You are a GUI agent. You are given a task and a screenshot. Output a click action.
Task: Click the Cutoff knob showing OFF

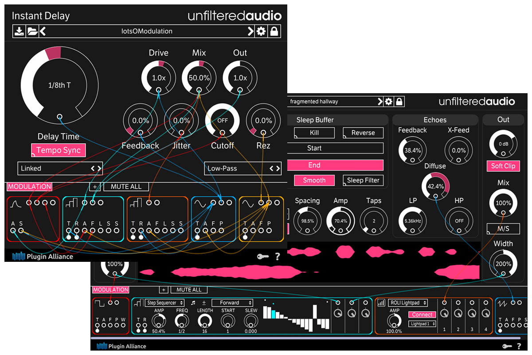tap(222, 120)
